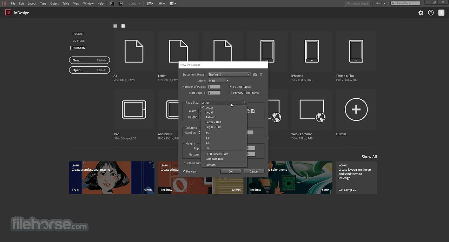The width and height of the screenshot is (449, 242).
Task: Select Tabloid from the Page Size list
Action: [x=210, y=117]
